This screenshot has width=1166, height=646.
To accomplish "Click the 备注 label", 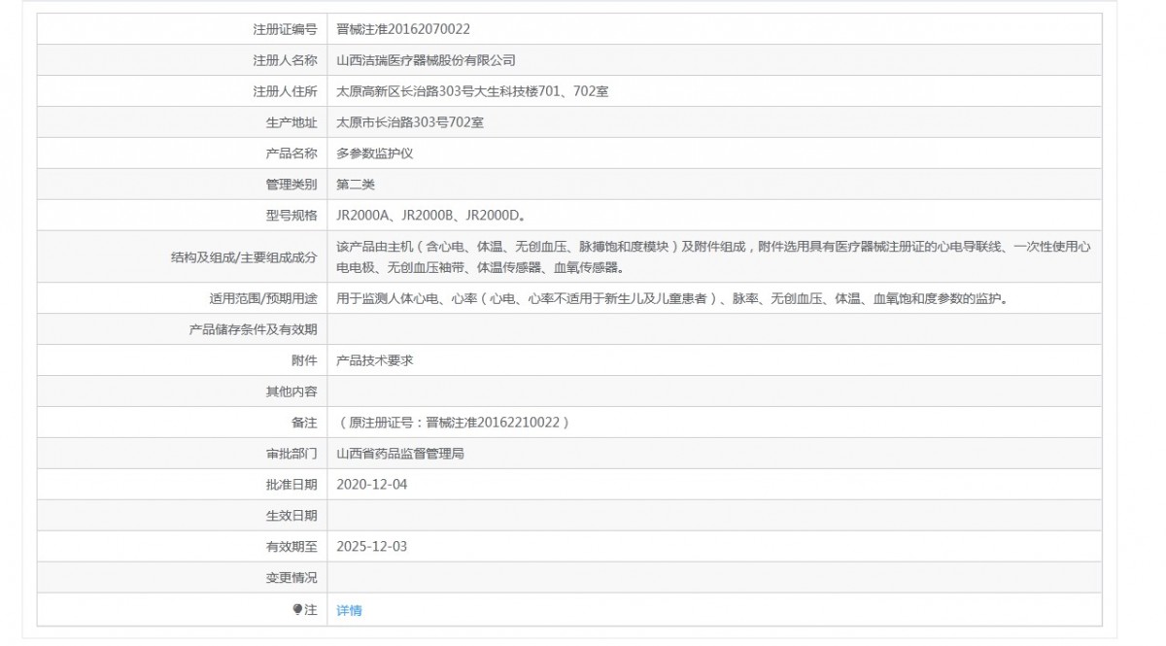I will pos(304,423).
